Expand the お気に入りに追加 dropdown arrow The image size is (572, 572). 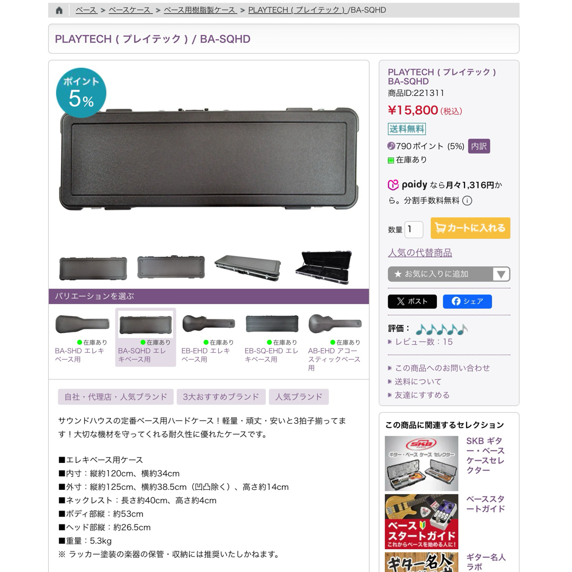501,274
